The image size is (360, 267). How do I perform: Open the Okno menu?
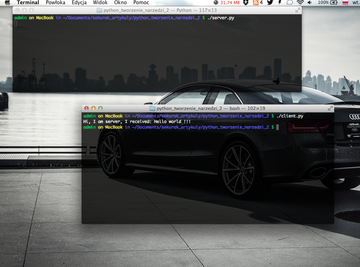click(120, 3)
